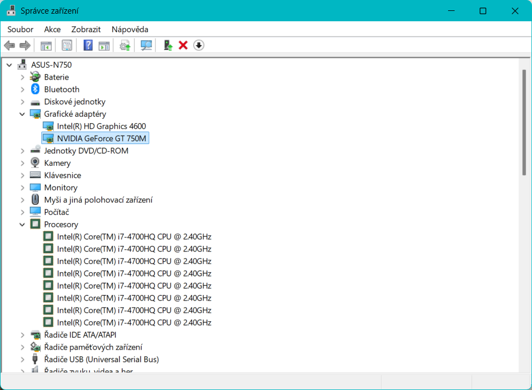Open the Zobrazit menu
This screenshot has width=532, height=390.
[x=86, y=29]
